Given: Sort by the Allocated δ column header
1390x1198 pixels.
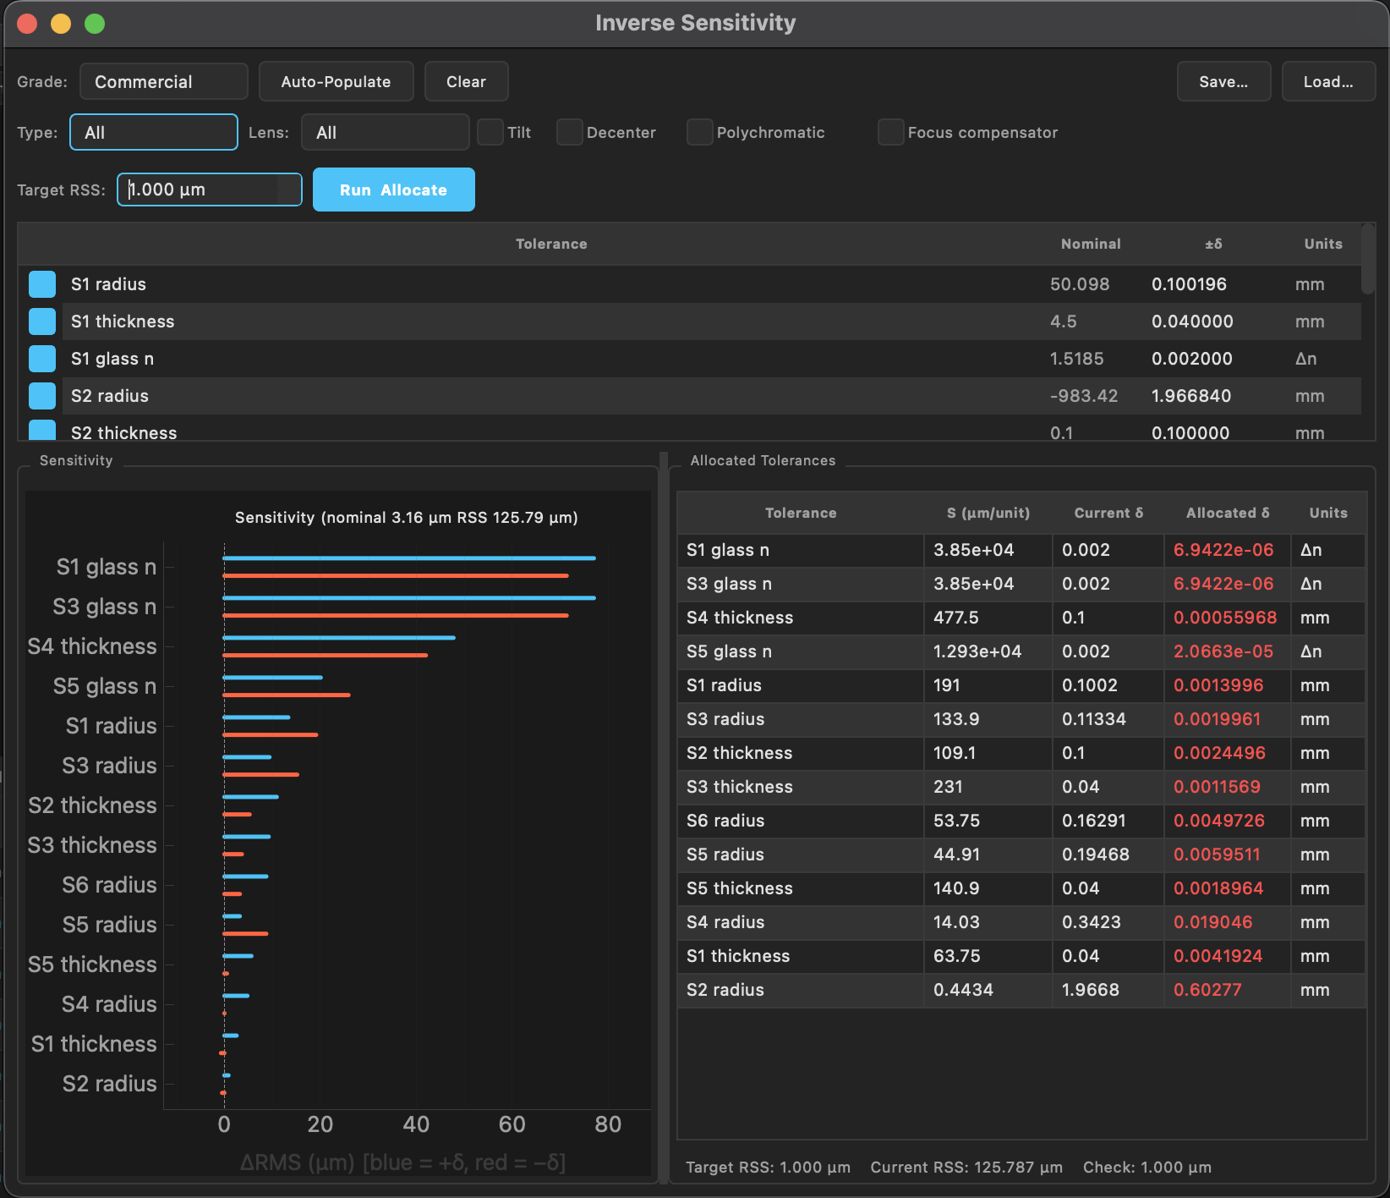Looking at the screenshot, I should click(x=1227, y=514).
